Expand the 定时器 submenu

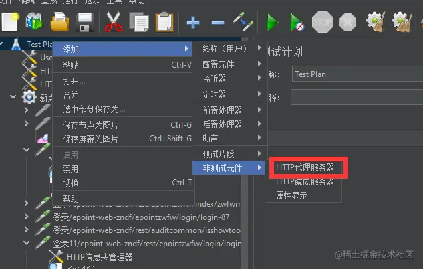pos(230,94)
